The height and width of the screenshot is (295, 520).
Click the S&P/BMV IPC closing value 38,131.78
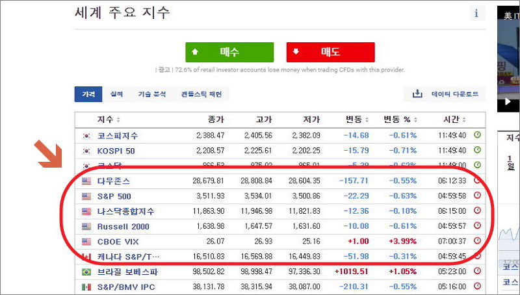pyautogui.click(x=208, y=287)
